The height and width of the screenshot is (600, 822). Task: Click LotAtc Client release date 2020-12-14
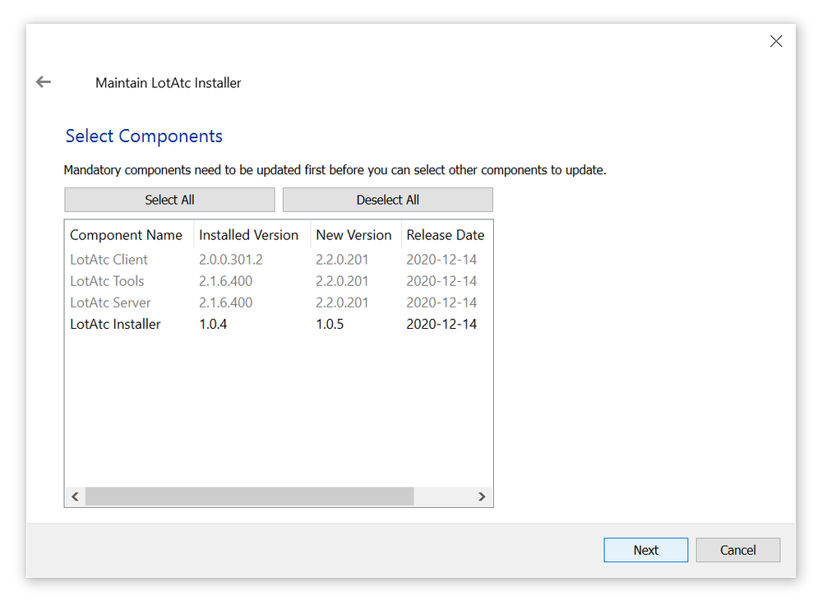click(x=441, y=260)
